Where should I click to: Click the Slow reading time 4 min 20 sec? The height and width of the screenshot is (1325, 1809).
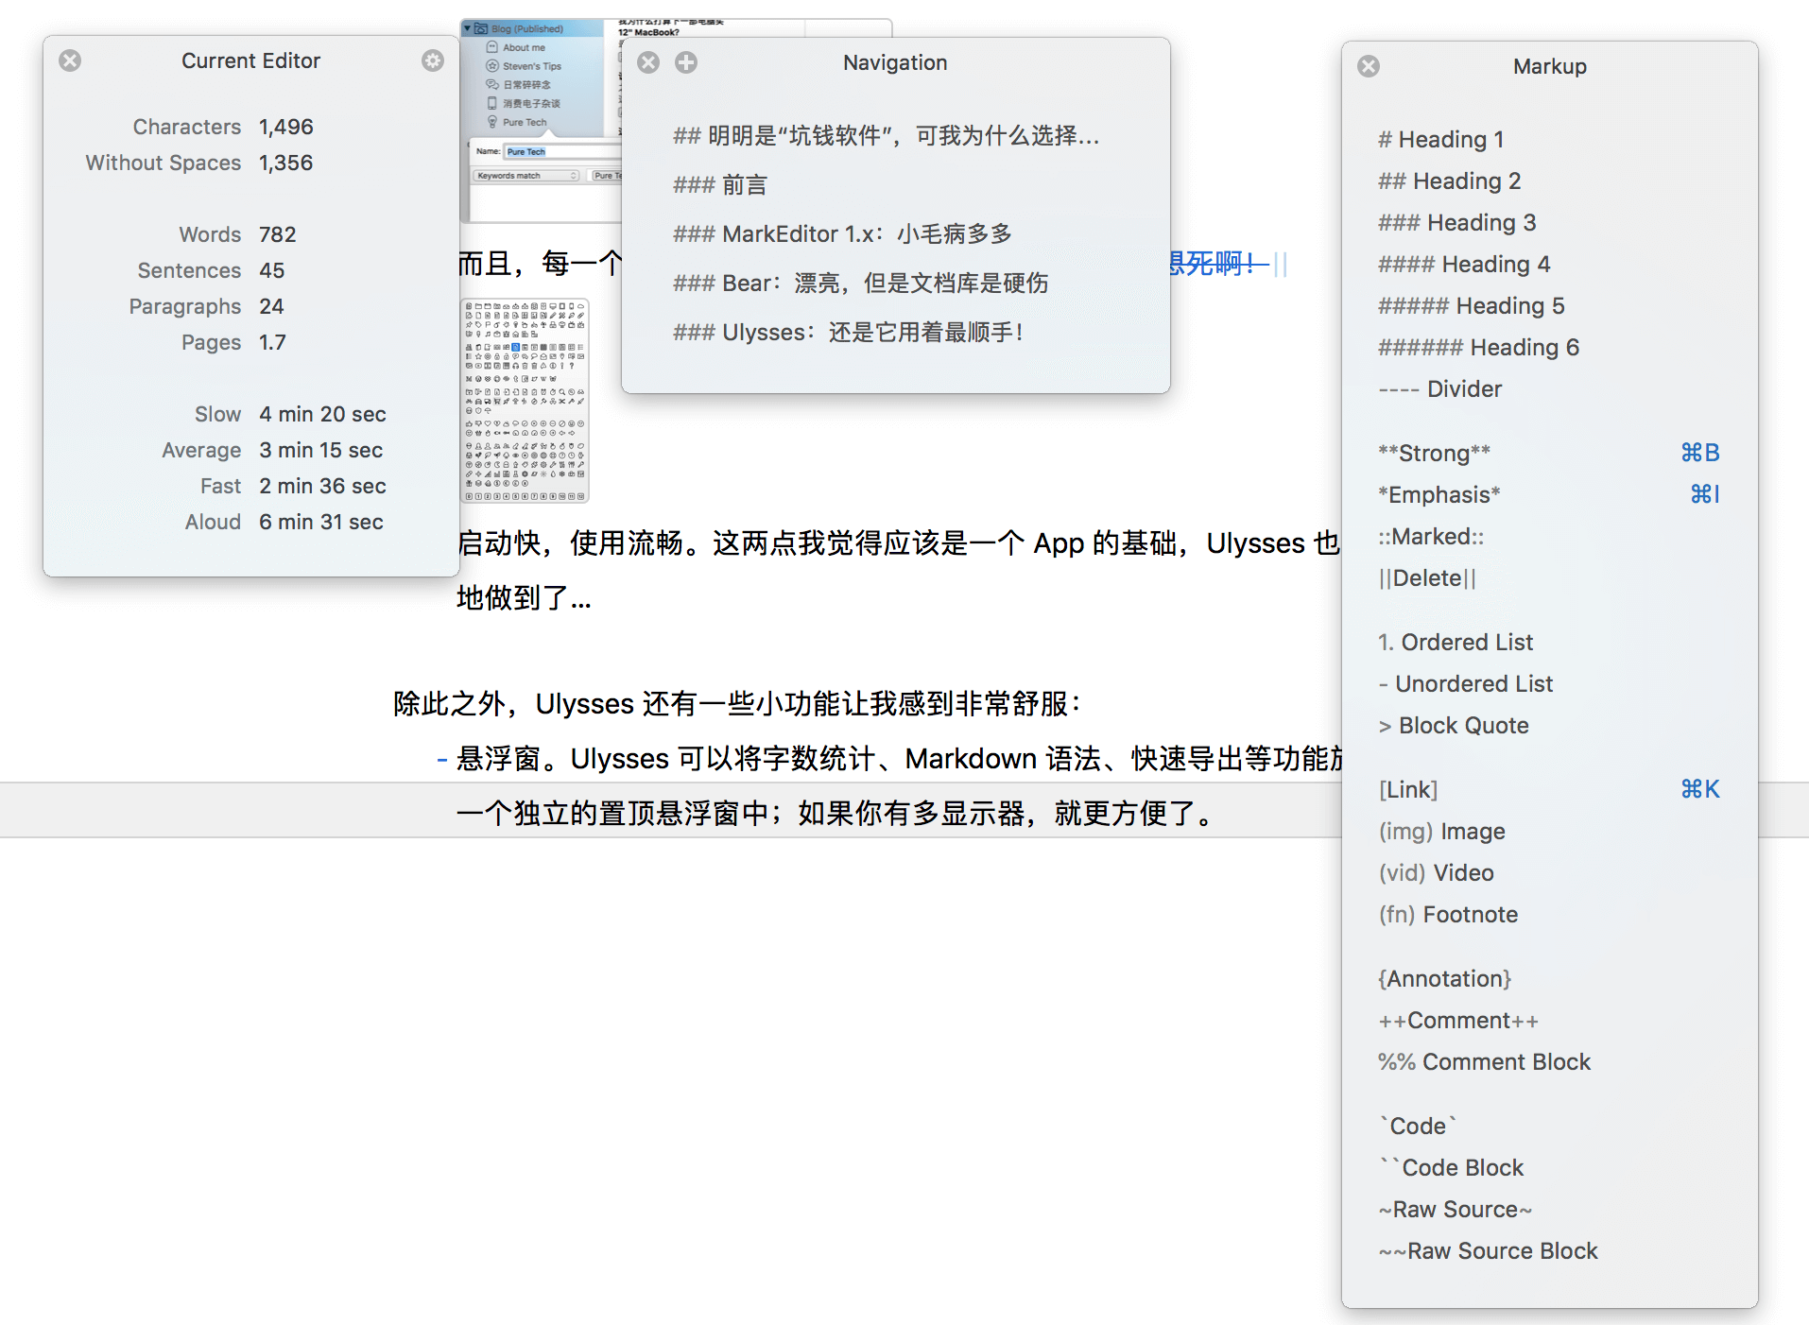[x=322, y=414]
